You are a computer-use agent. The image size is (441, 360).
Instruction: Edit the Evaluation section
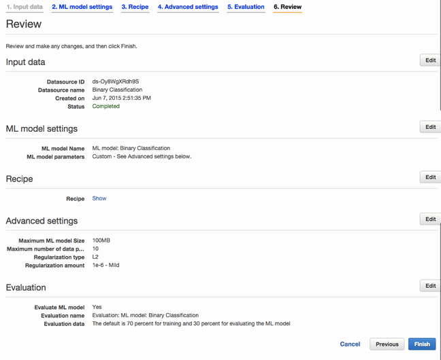pyautogui.click(x=430, y=286)
